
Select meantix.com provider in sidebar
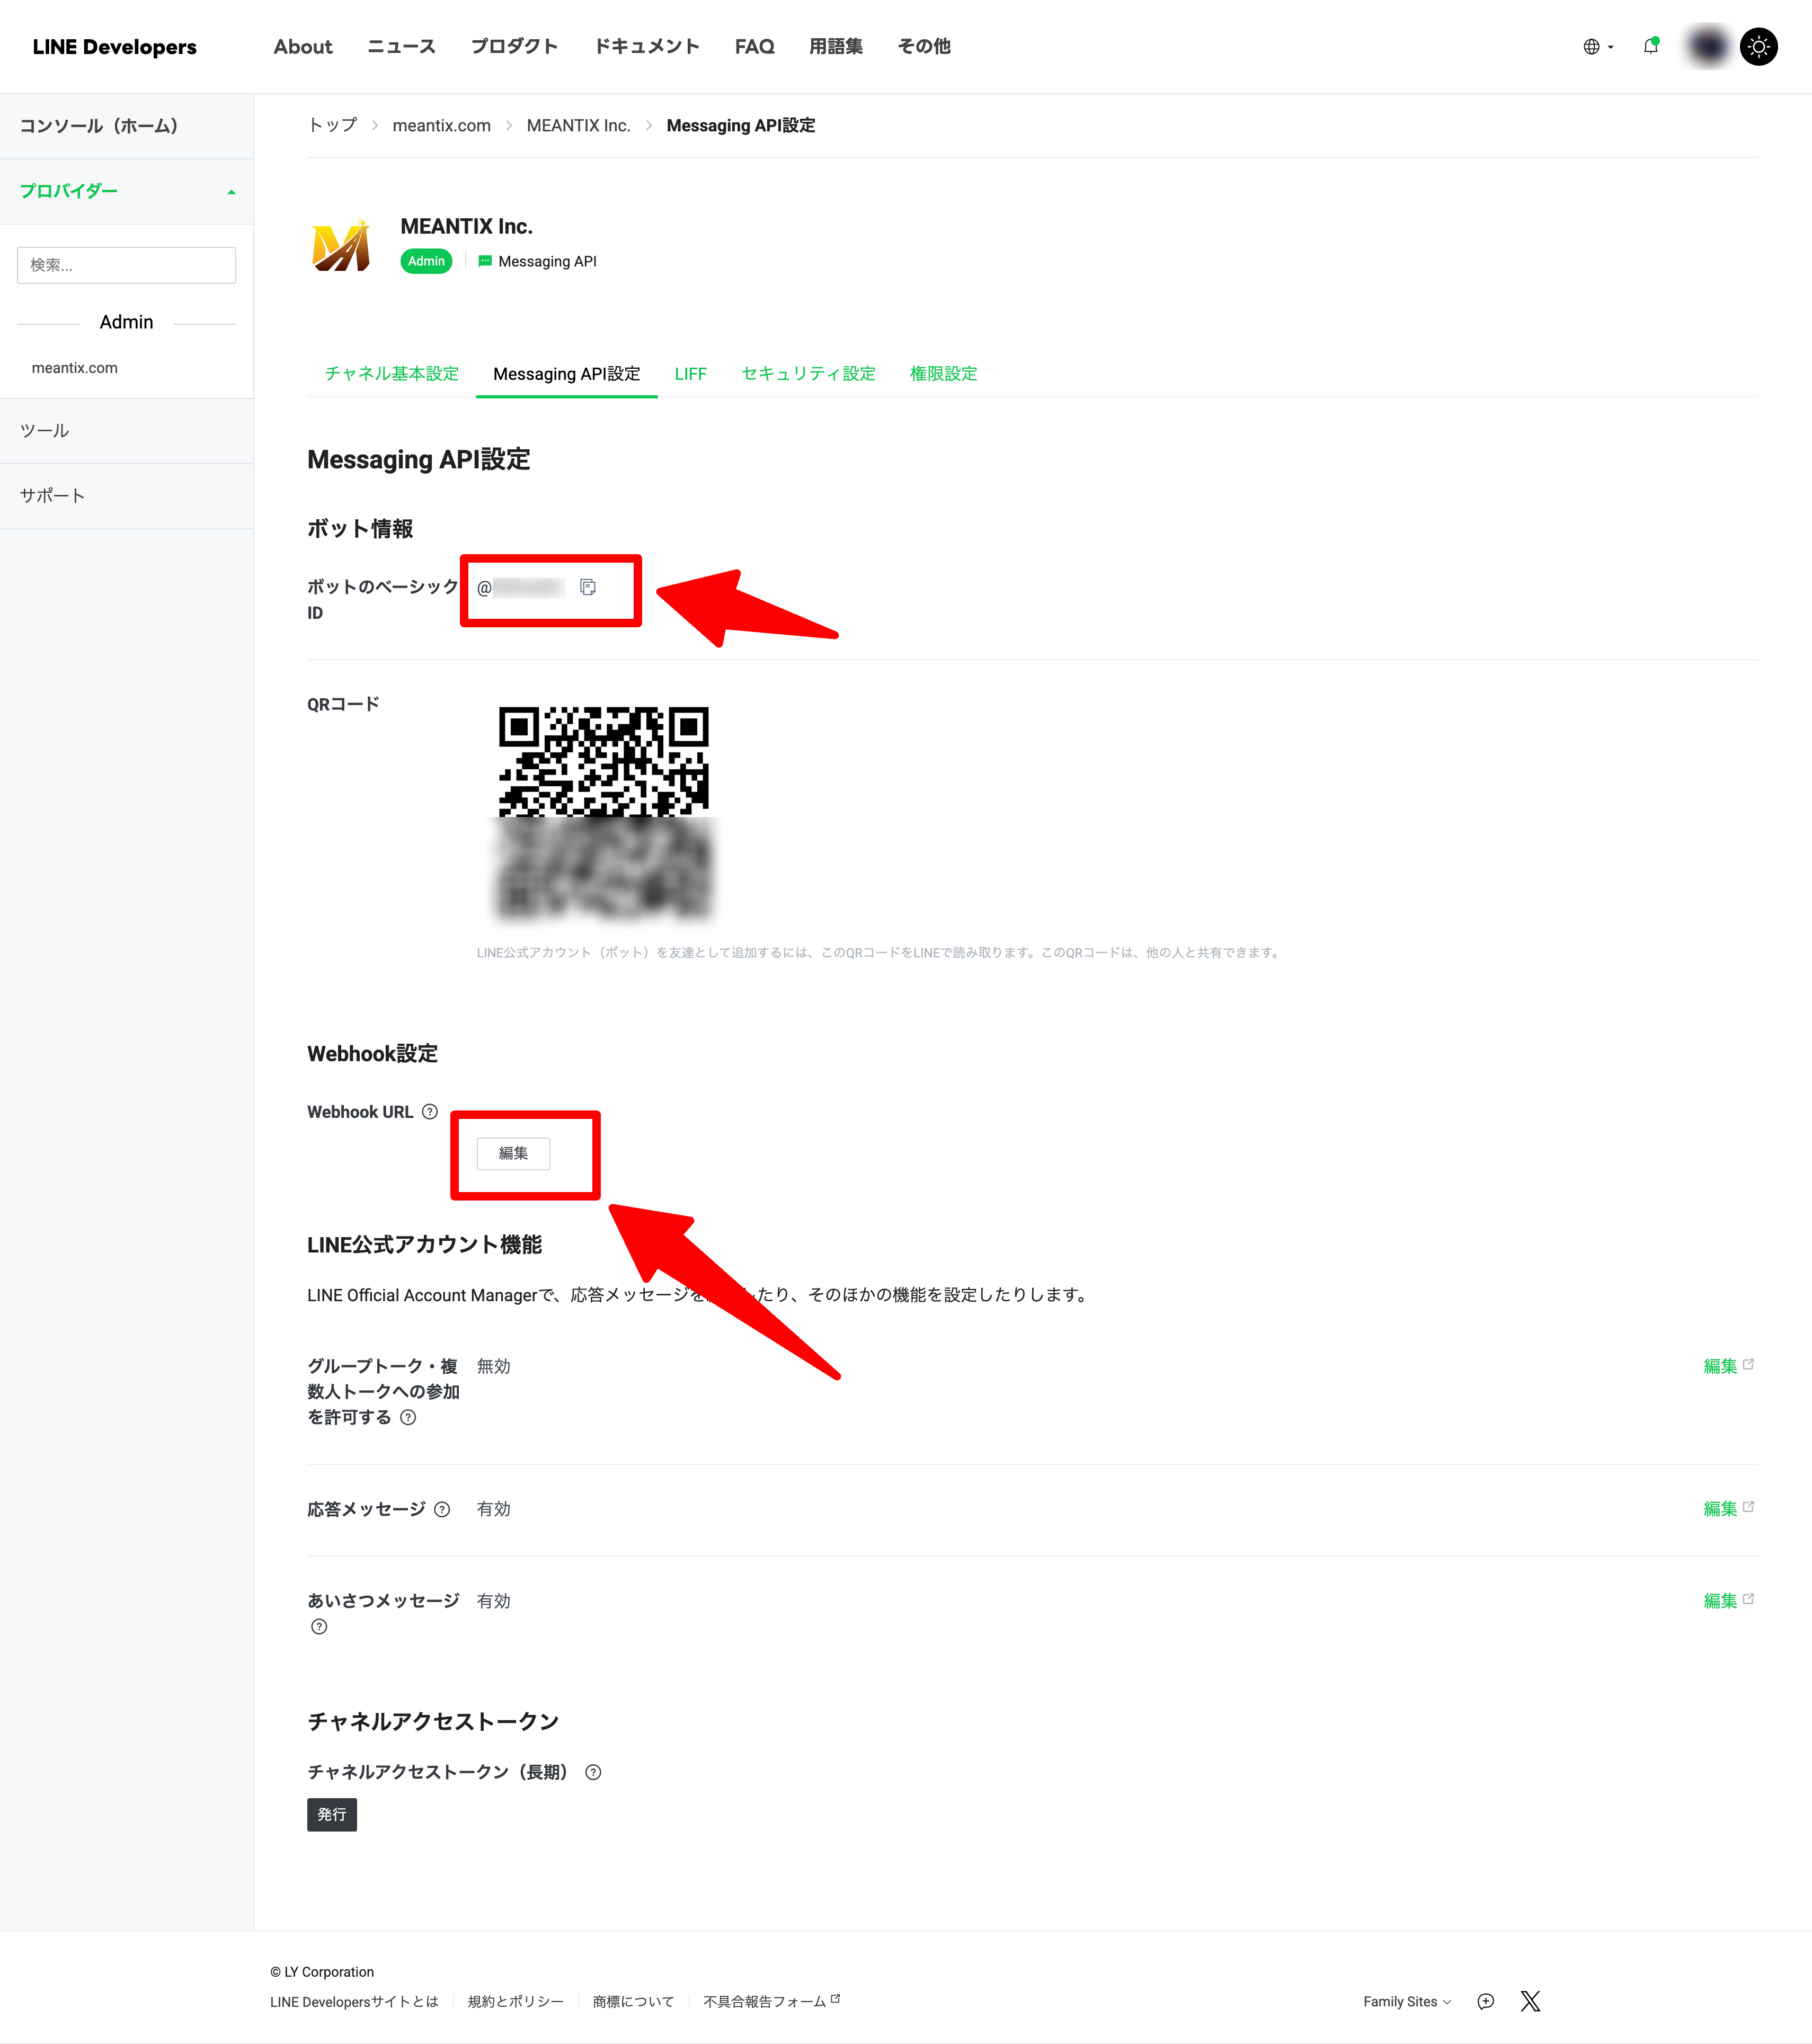75,368
